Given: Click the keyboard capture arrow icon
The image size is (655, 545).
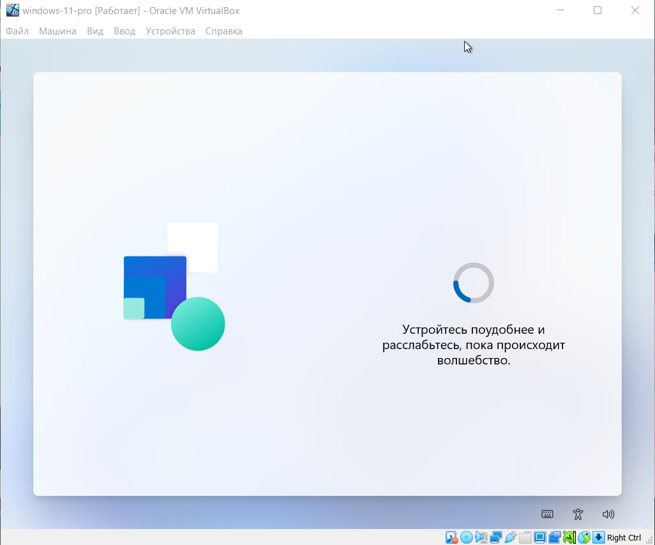Looking at the screenshot, I should [599, 537].
